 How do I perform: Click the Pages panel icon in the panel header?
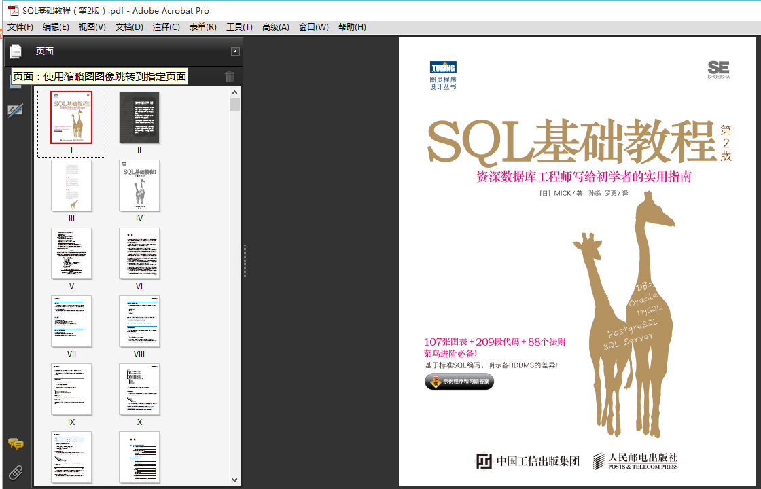[16, 51]
